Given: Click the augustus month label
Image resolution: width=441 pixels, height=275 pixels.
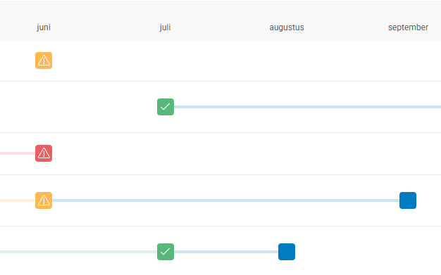Looking at the screenshot, I should [287, 27].
